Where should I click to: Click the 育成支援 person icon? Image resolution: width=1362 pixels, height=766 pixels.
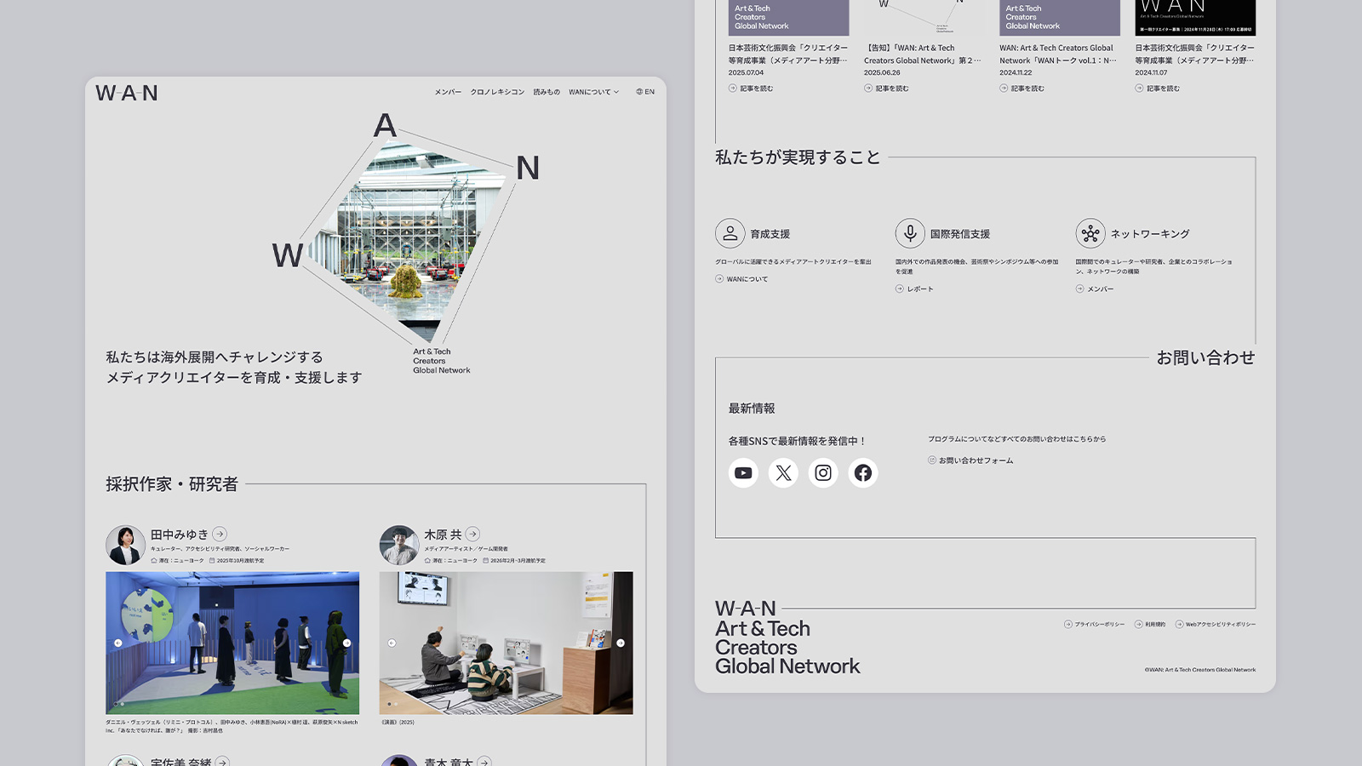click(x=730, y=233)
